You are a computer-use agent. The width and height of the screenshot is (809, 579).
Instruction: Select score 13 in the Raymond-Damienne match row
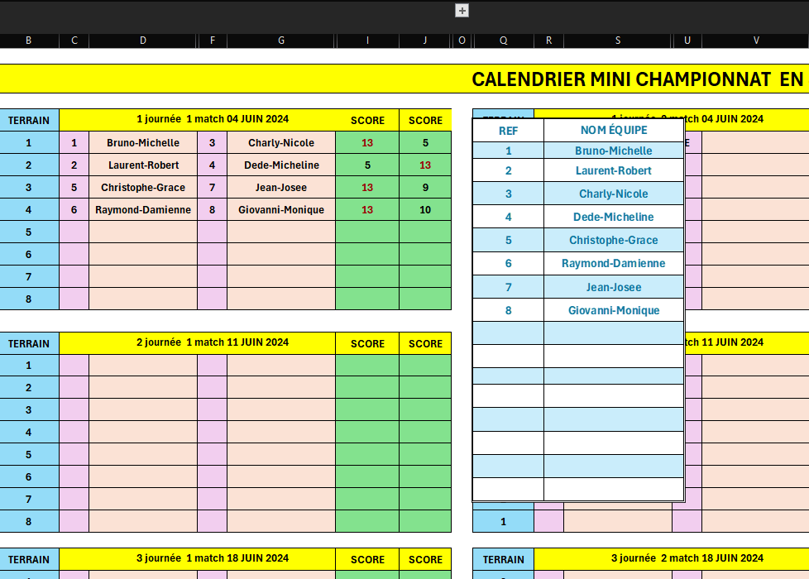[367, 210]
